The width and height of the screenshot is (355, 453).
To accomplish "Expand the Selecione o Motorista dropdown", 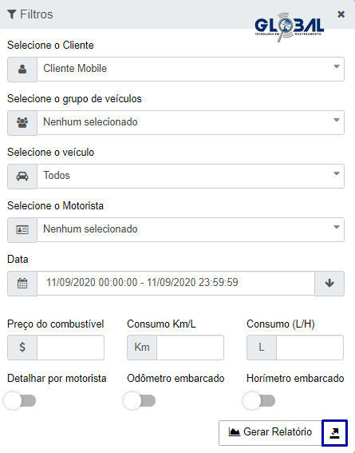I will (x=191, y=229).
